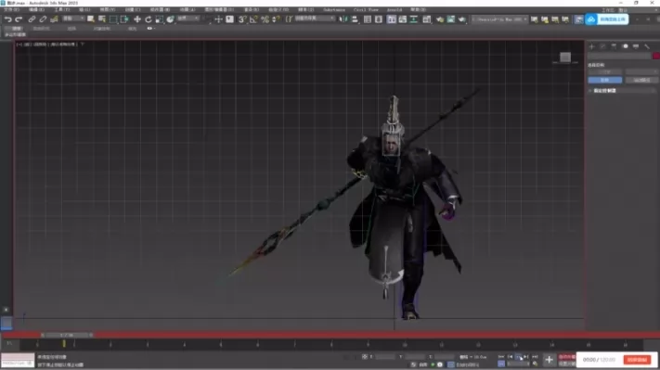This screenshot has width=660, height=370.
Task: Expand the rollout below blue button
Action: pos(622,90)
